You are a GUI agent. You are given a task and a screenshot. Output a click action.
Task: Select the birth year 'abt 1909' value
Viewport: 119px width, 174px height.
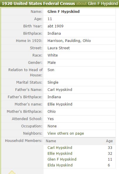56,26
